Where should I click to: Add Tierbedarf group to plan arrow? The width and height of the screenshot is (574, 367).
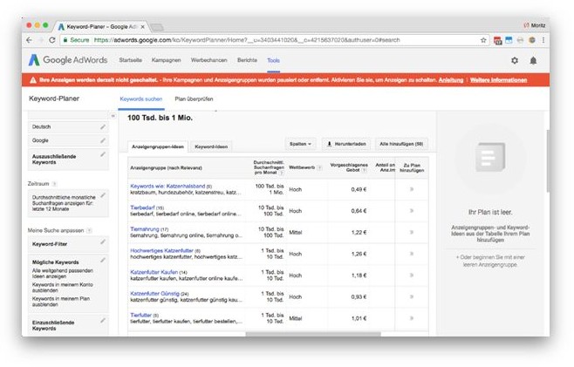(411, 210)
